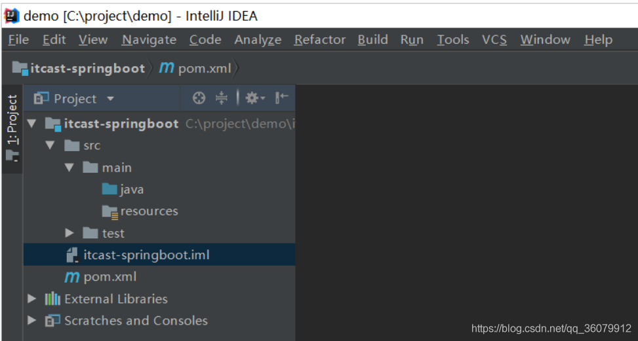Open the Run menu
638x341 pixels.
[x=412, y=39]
